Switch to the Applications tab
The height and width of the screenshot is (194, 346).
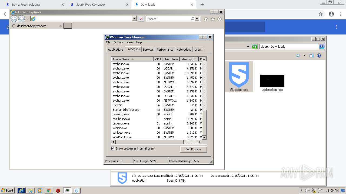[x=115, y=50]
